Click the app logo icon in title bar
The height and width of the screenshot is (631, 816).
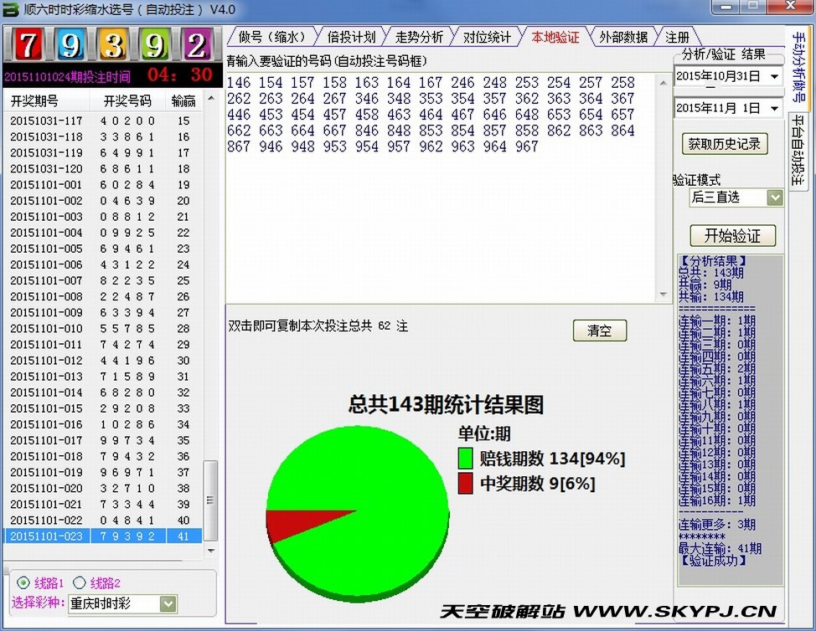(x=12, y=10)
